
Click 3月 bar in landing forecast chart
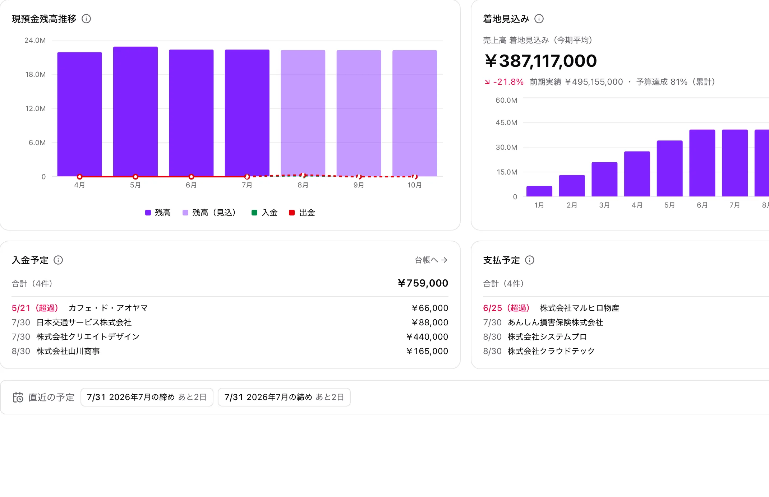tap(604, 179)
